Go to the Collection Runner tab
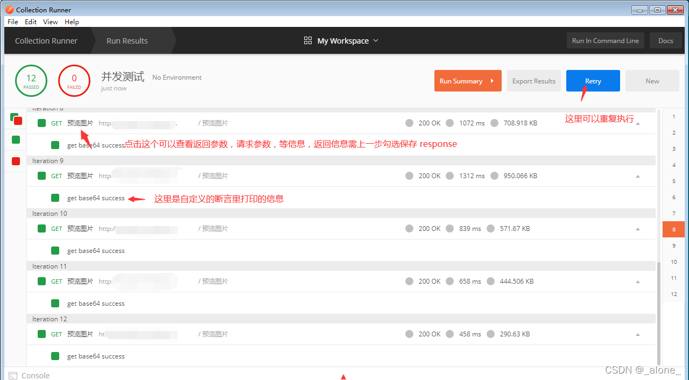This screenshot has height=380, width=689. click(46, 41)
